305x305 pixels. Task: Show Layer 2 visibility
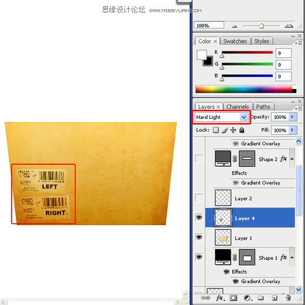199,198
